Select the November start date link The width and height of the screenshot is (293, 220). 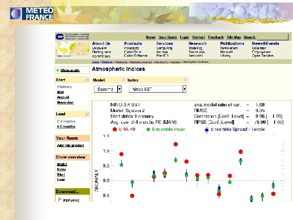(x=66, y=102)
